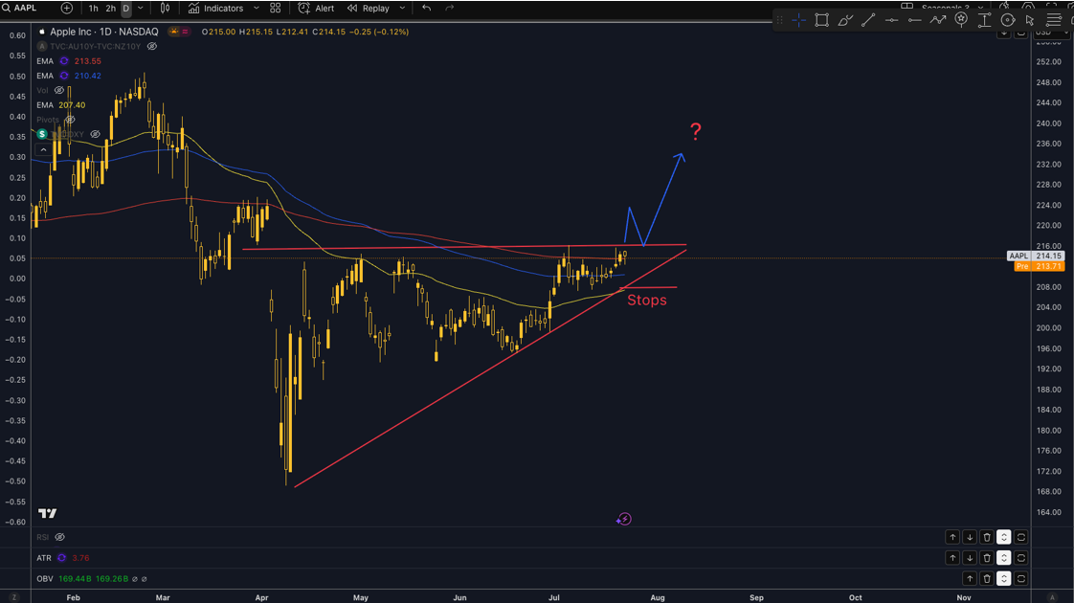Maximize the OBV pane
Screen dimensions: 1074x603
[x=1021, y=579]
